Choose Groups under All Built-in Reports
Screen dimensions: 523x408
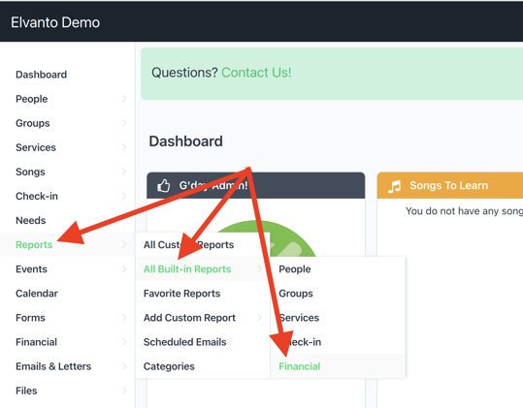(x=339, y=293)
